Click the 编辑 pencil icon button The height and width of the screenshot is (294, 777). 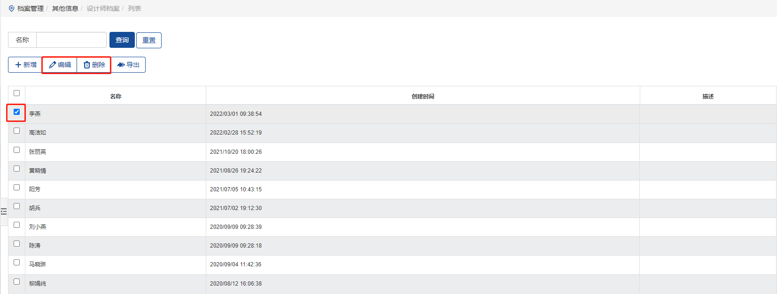[53, 65]
